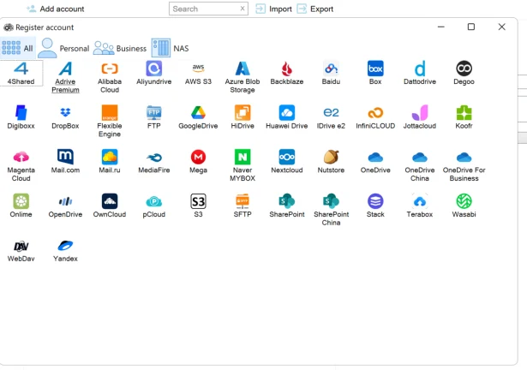Select Alibaba Cloud storage

pyautogui.click(x=110, y=77)
